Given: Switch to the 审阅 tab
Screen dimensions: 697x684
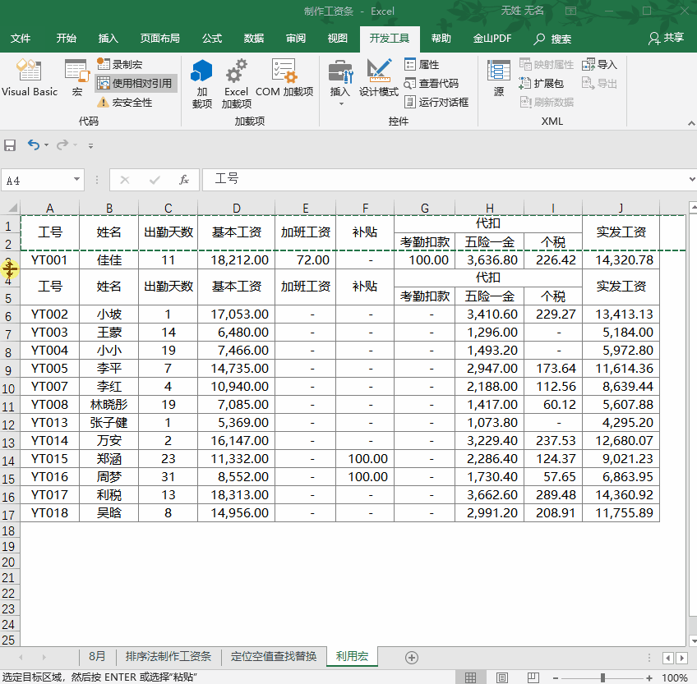Looking at the screenshot, I should [x=296, y=39].
